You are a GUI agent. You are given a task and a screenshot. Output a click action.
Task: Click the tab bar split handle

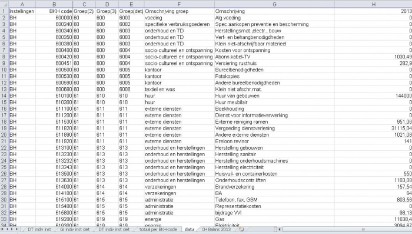(x=275, y=229)
